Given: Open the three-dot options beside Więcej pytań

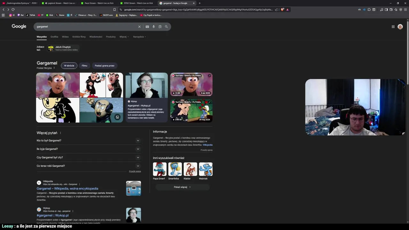Looking at the screenshot, I should (x=60, y=133).
